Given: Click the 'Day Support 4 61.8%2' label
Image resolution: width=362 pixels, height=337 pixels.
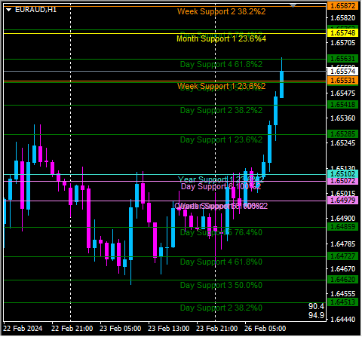Looking at the screenshot, I should coord(221,64).
